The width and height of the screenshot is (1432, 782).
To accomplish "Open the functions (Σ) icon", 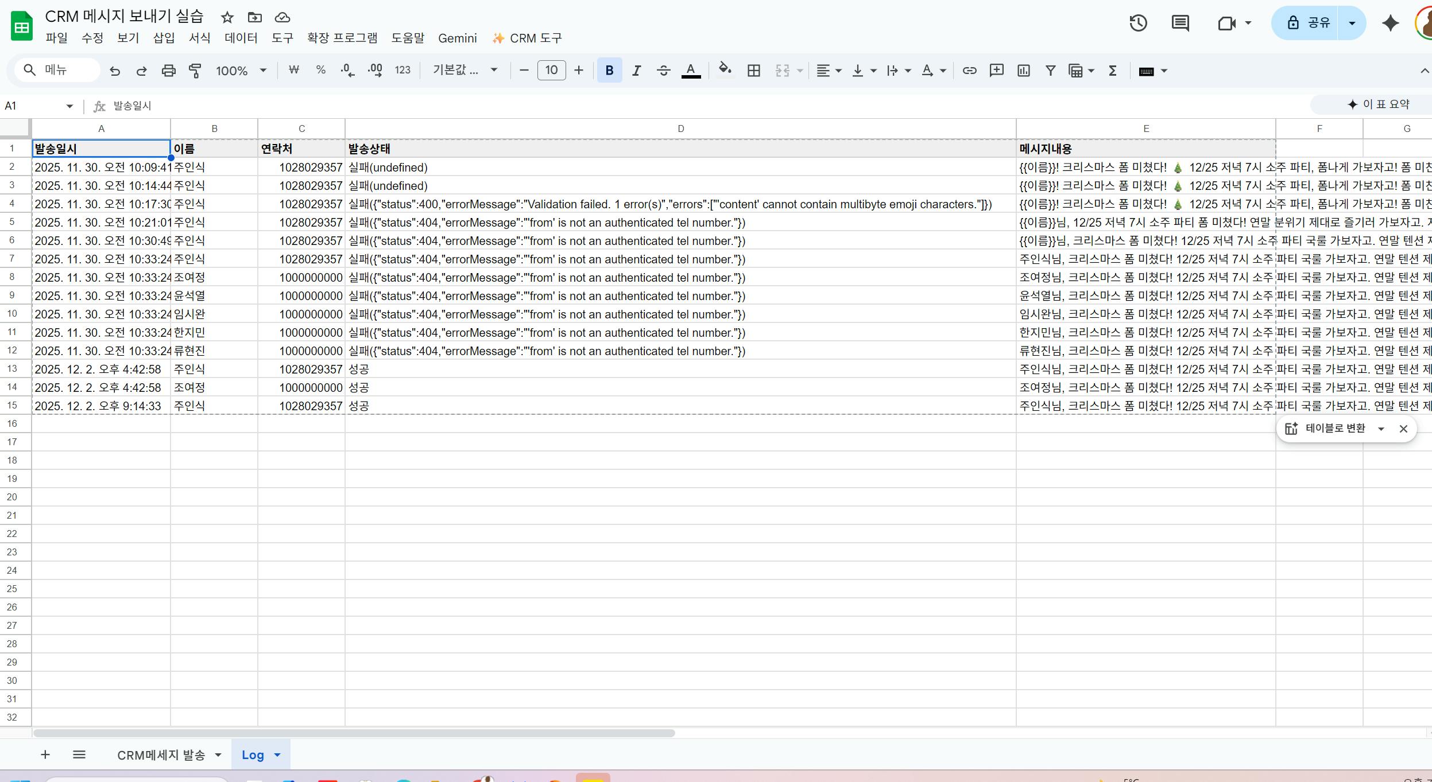I will pos(1112,70).
